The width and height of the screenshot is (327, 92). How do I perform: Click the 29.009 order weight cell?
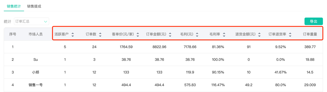point(310,85)
